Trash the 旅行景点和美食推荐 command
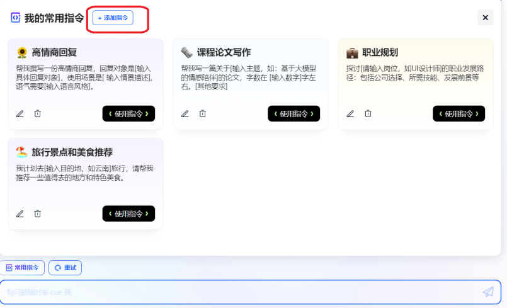The height and width of the screenshot is (308, 507). pos(38,214)
